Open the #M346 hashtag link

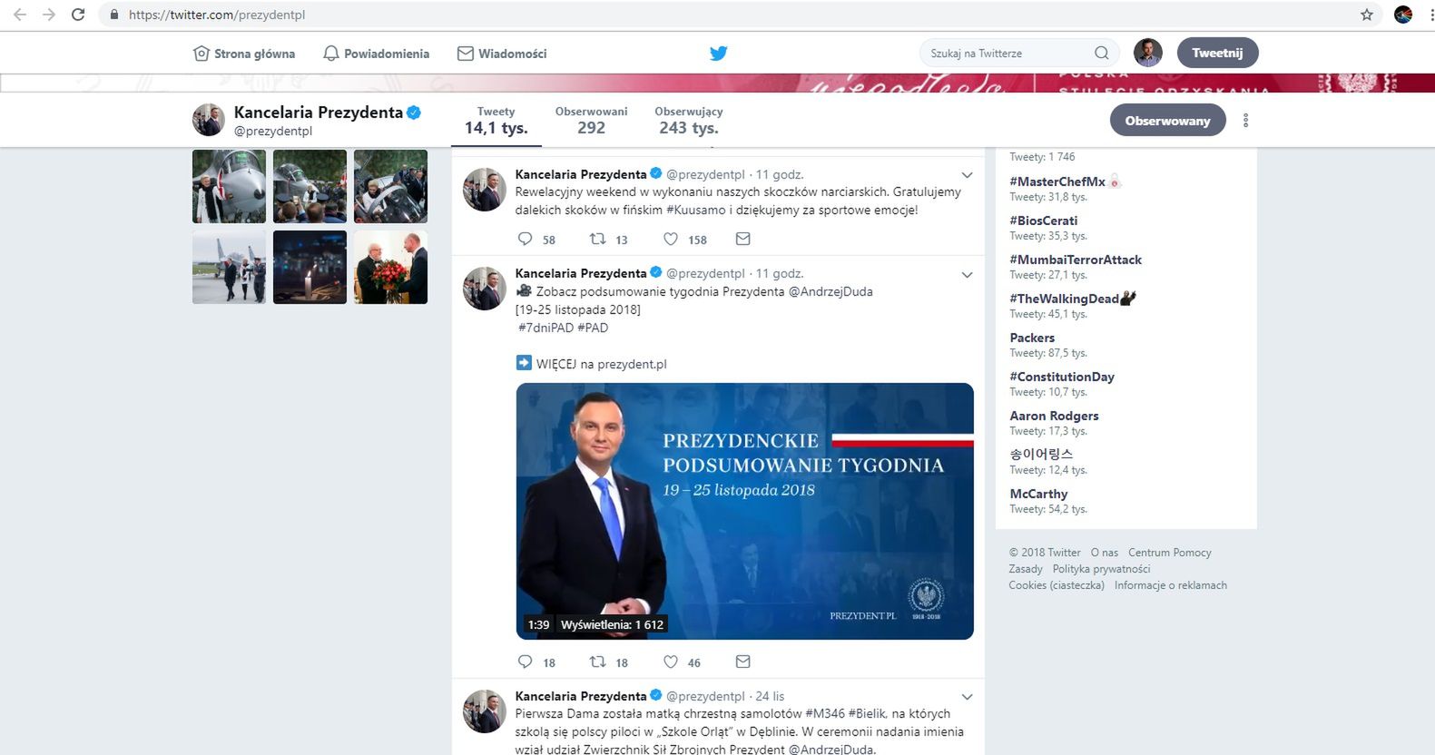(x=825, y=713)
